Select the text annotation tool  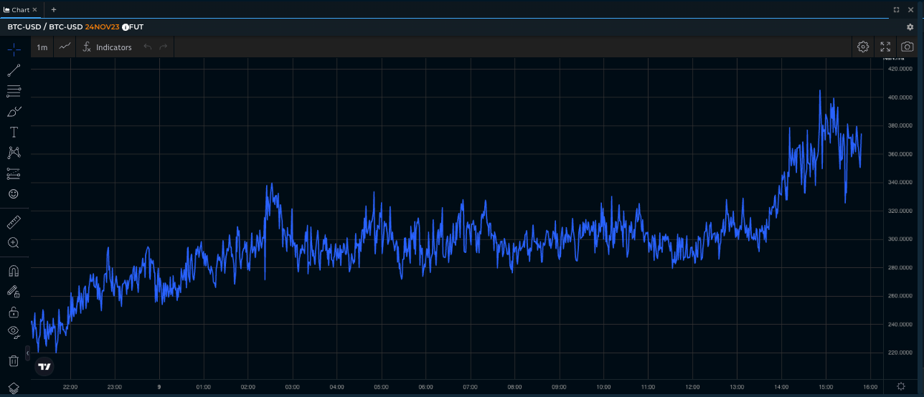(x=14, y=133)
